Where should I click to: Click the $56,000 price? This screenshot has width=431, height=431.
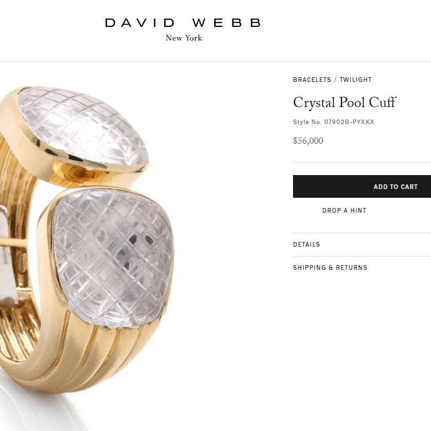coord(308,141)
